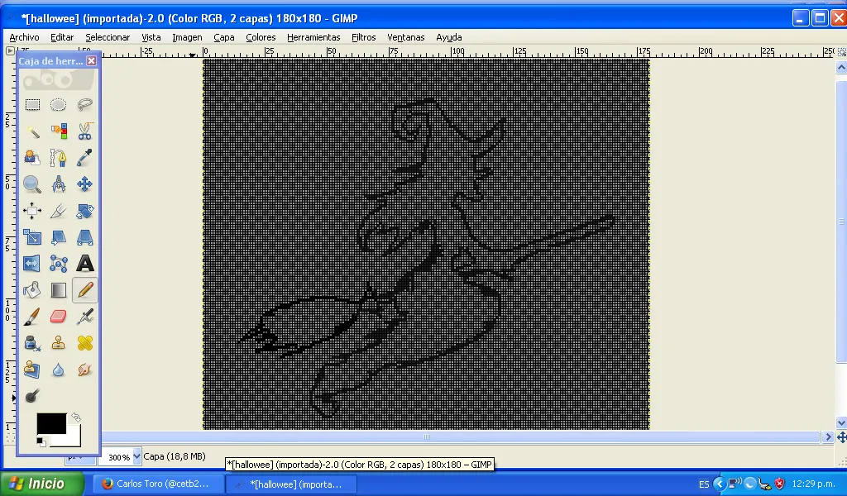Select the Pencil tool
The image size is (847, 496).
coord(85,290)
